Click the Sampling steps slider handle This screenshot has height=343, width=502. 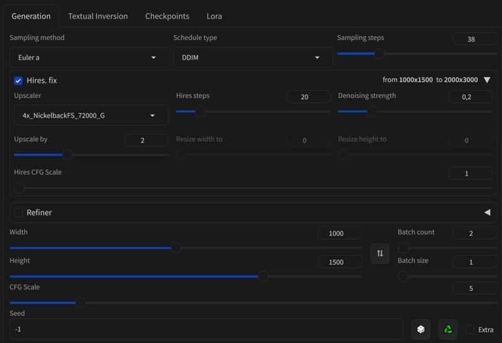coord(379,53)
